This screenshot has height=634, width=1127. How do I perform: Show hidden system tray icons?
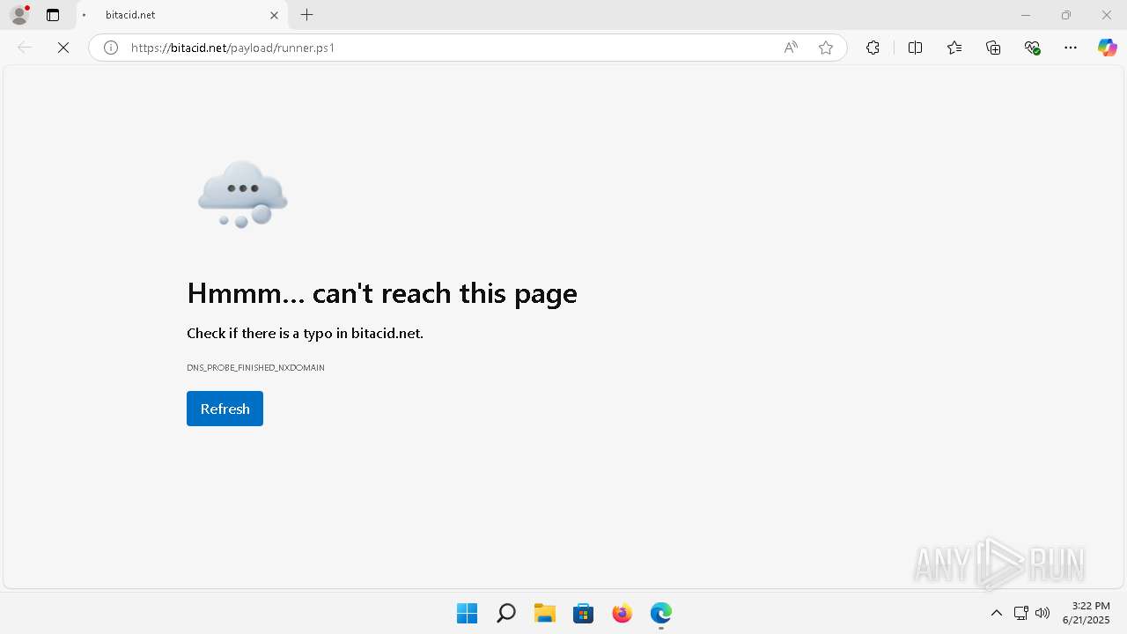tap(997, 613)
